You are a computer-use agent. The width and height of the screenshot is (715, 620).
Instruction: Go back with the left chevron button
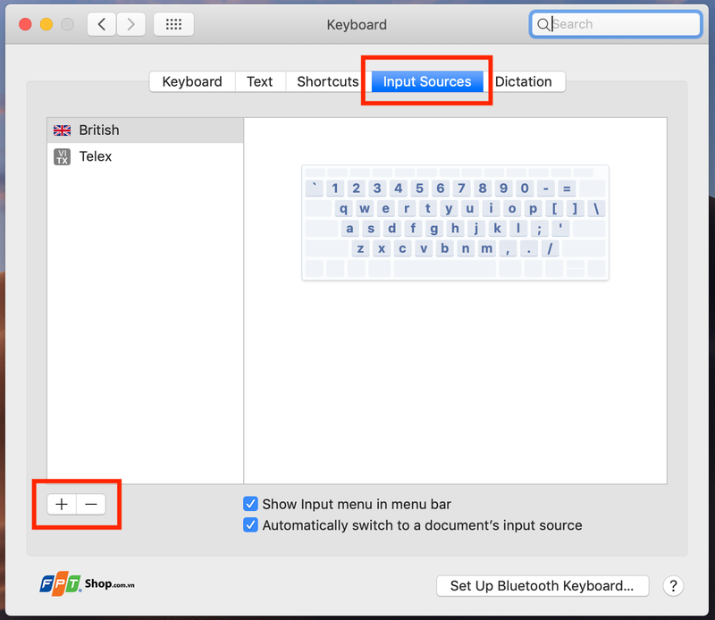(102, 24)
